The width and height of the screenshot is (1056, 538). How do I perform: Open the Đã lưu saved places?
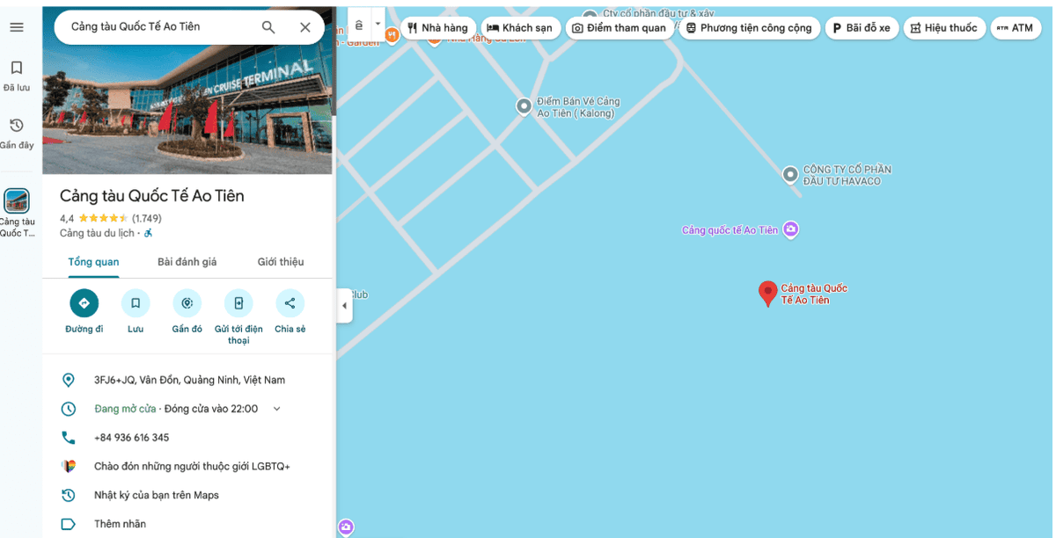17,76
